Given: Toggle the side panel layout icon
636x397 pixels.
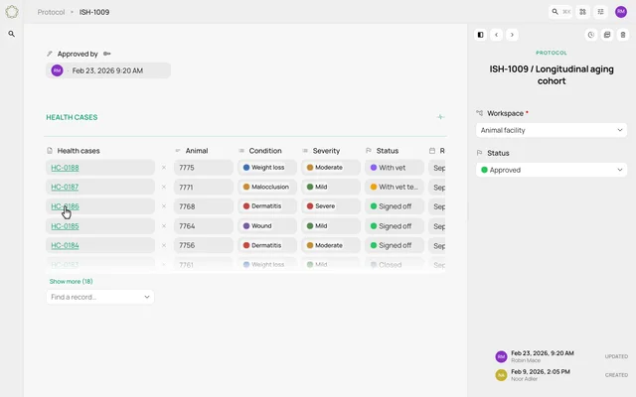Looking at the screenshot, I should coord(481,35).
